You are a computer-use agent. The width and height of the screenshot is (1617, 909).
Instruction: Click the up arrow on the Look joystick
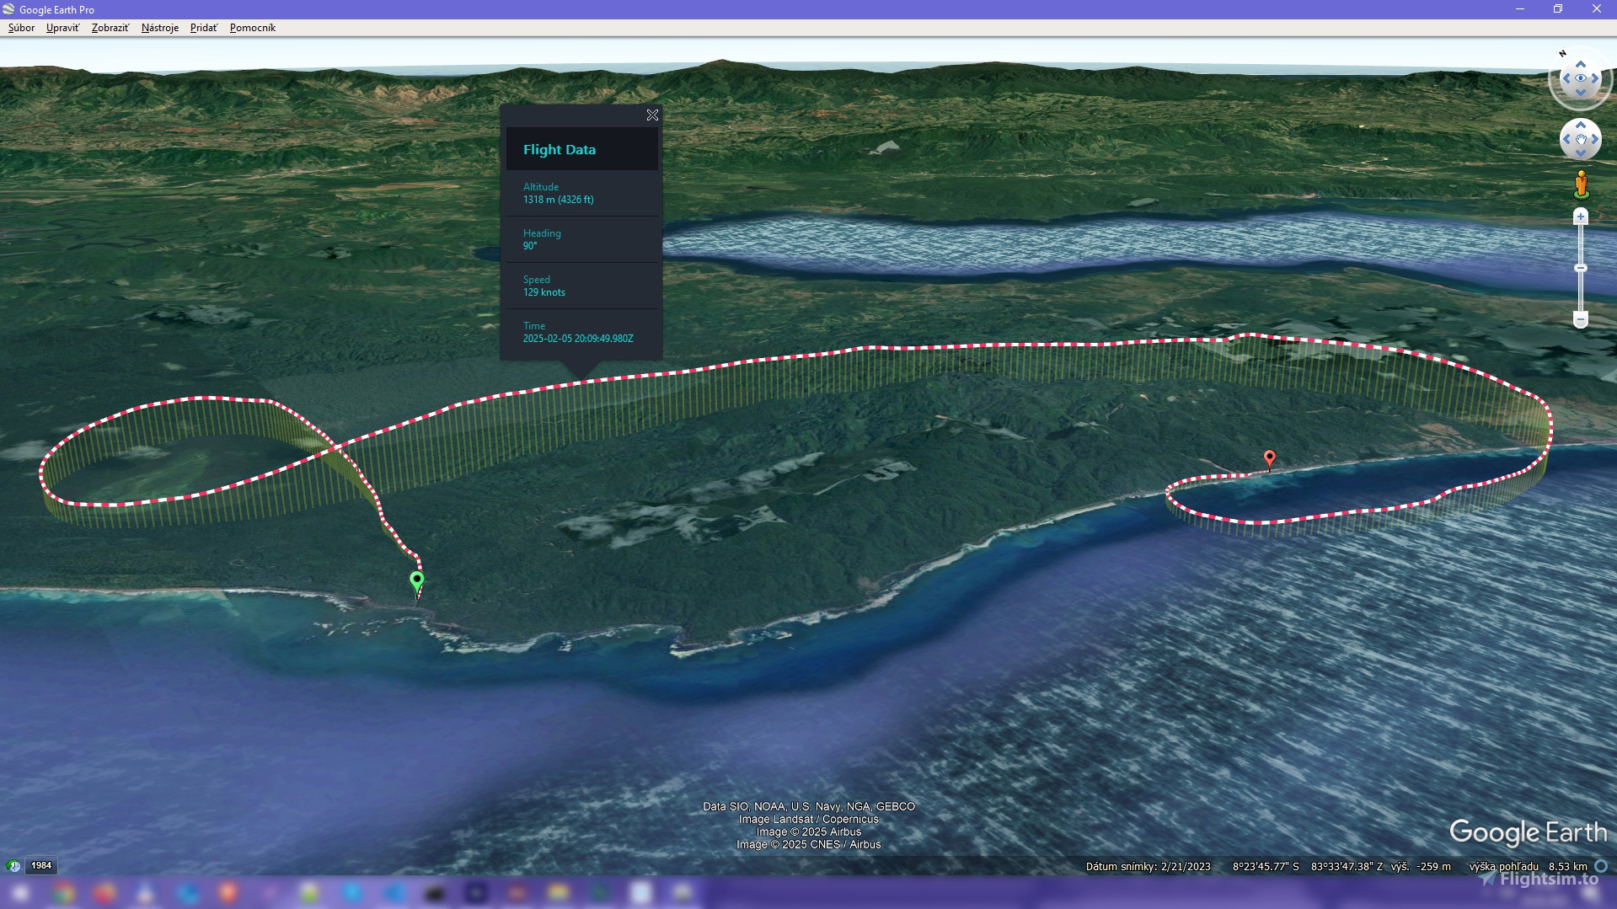click(1581, 63)
